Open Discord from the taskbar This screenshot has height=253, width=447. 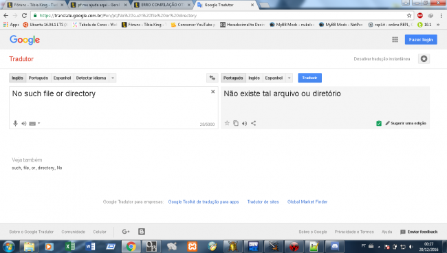[335, 246]
